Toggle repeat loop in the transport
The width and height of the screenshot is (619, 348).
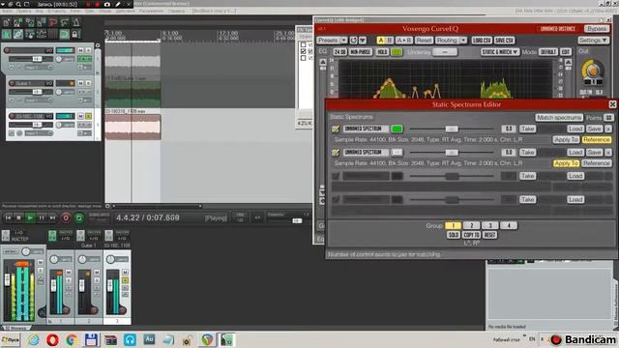pyautogui.click(x=79, y=217)
